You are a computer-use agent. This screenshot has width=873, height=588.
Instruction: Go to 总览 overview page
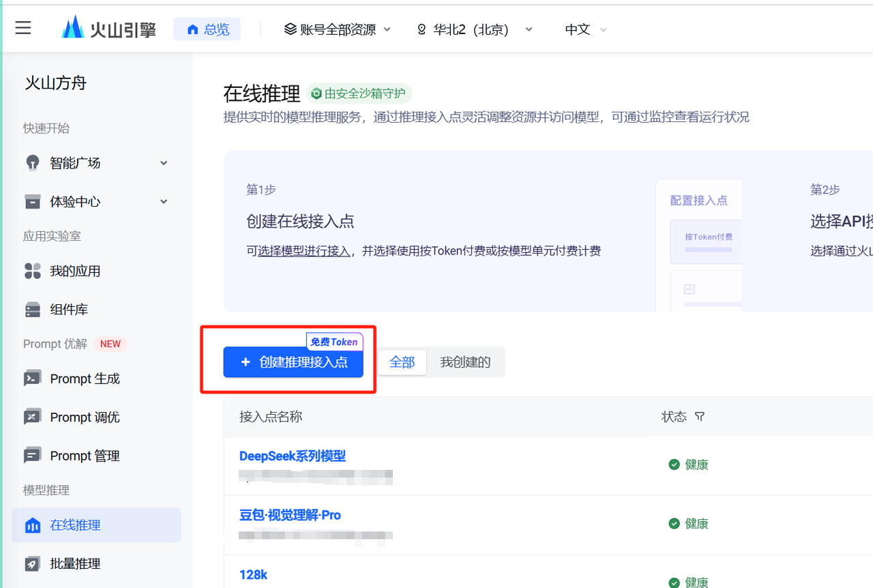click(207, 29)
